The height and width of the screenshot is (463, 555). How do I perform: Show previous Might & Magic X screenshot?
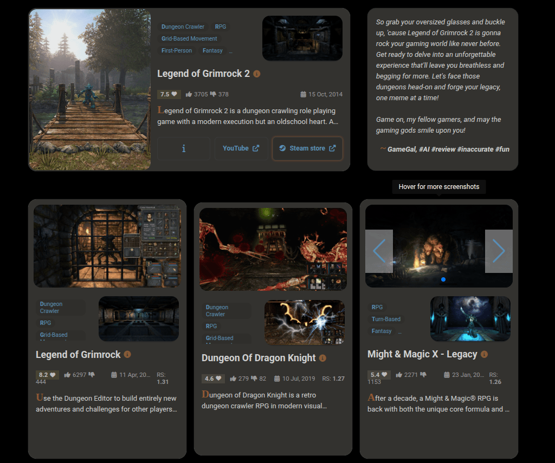379,251
